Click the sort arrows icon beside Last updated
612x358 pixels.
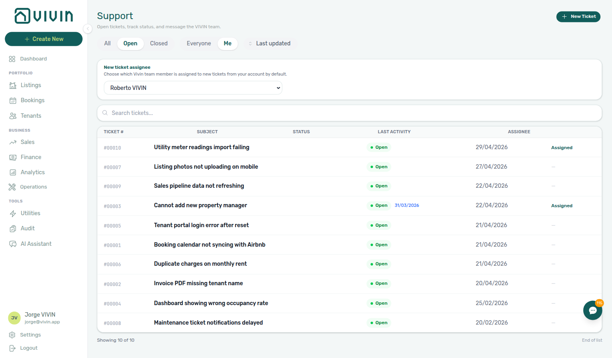(250, 44)
